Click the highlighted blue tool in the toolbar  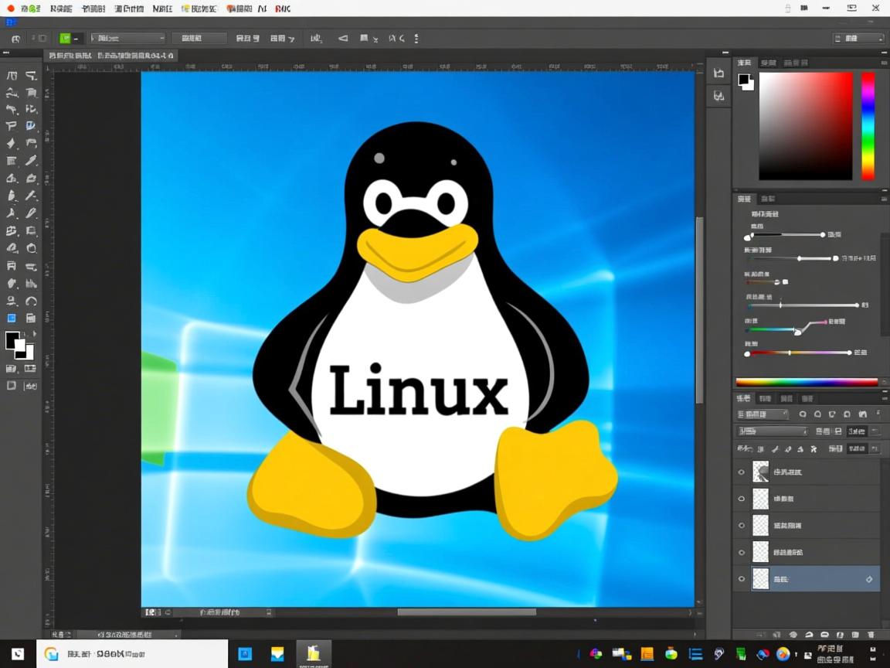click(12, 318)
